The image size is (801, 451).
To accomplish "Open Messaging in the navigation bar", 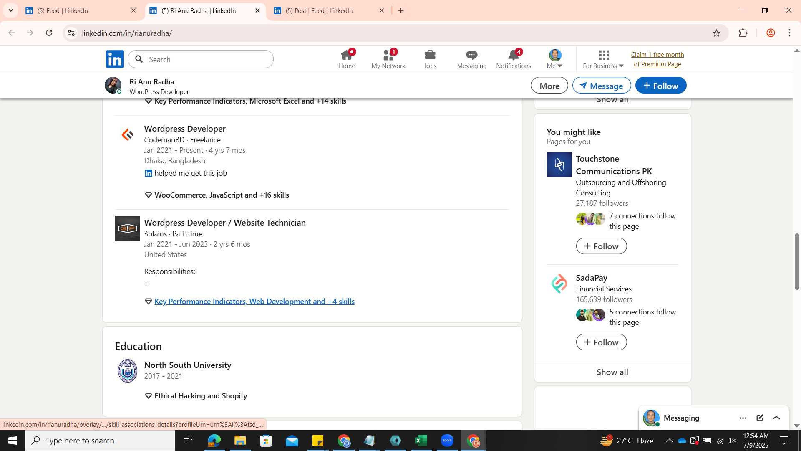I will (x=472, y=59).
